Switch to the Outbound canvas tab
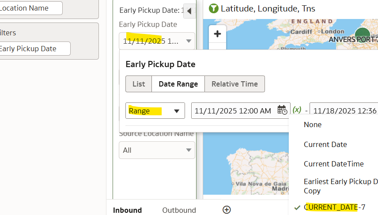 point(179,210)
